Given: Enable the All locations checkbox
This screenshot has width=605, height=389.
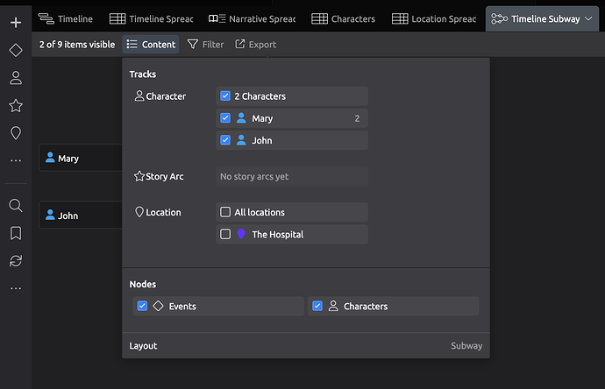Looking at the screenshot, I should [225, 212].
